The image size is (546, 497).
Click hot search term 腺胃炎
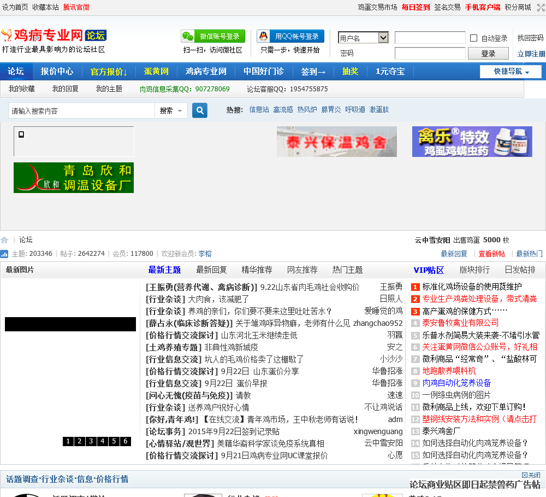[331, 109]
